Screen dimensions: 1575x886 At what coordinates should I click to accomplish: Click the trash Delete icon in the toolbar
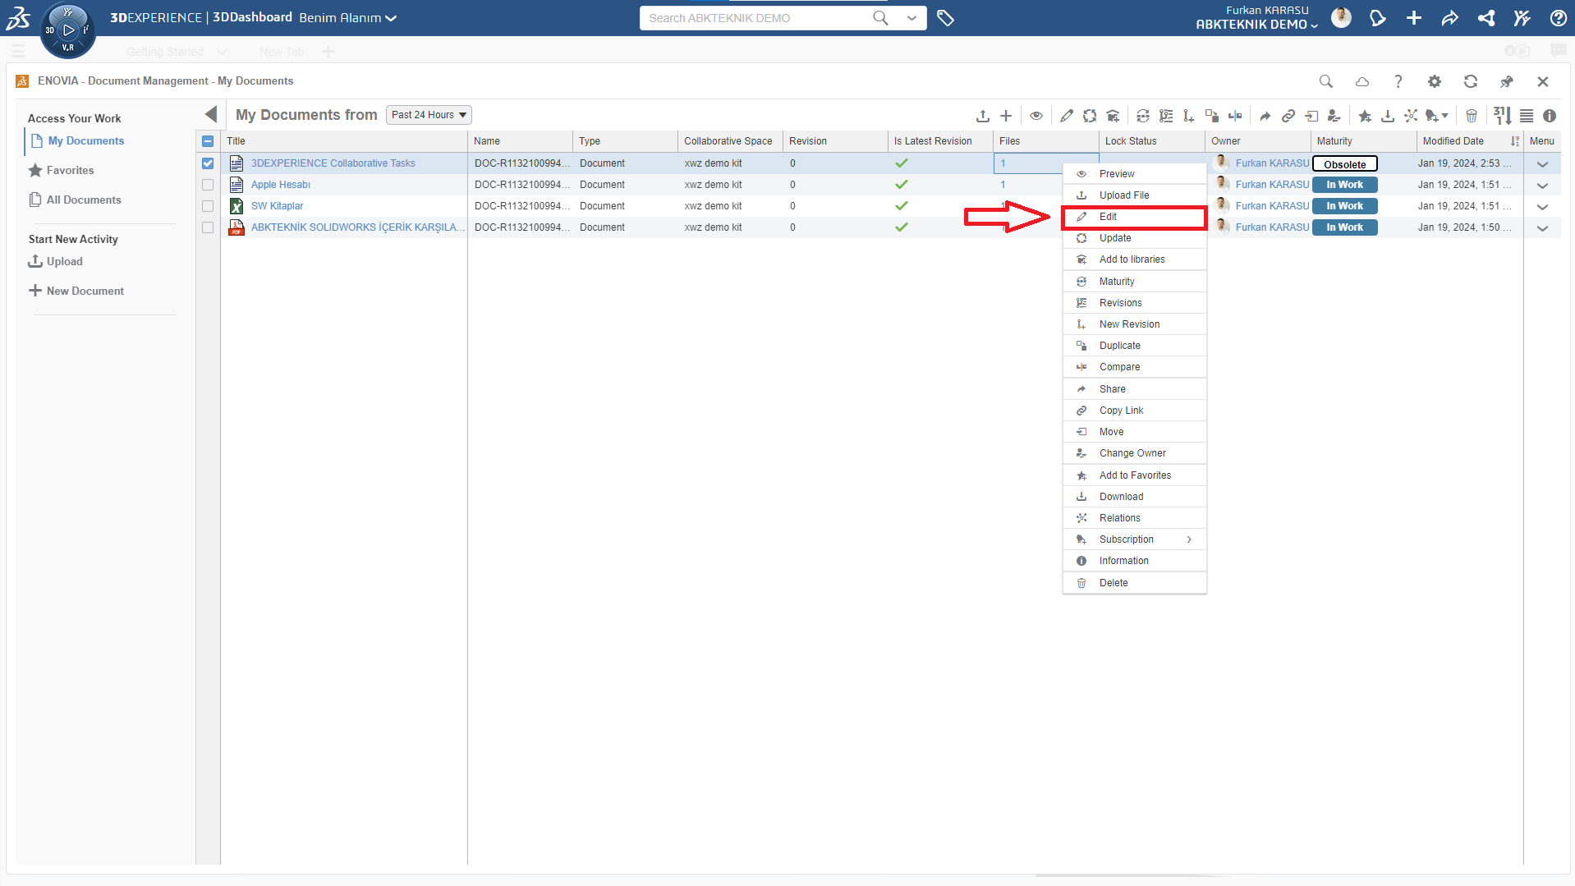point(1472,116)
